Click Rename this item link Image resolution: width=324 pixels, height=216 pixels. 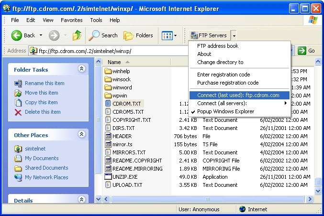[45, 83]
